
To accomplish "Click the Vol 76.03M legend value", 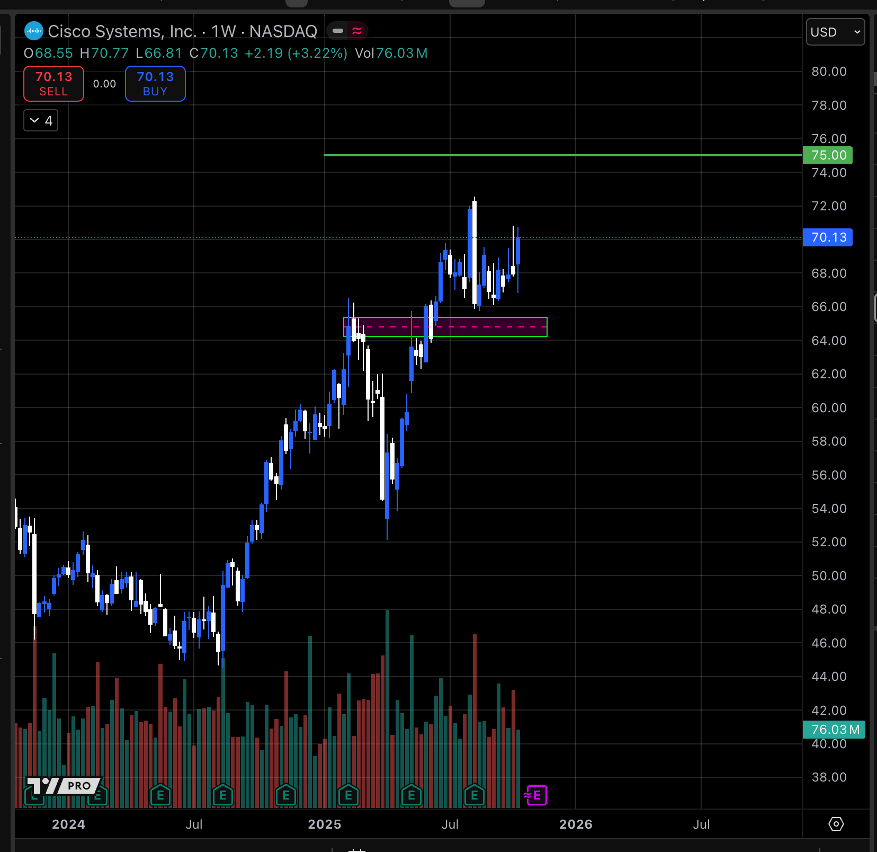I will (x=391, y=53).
